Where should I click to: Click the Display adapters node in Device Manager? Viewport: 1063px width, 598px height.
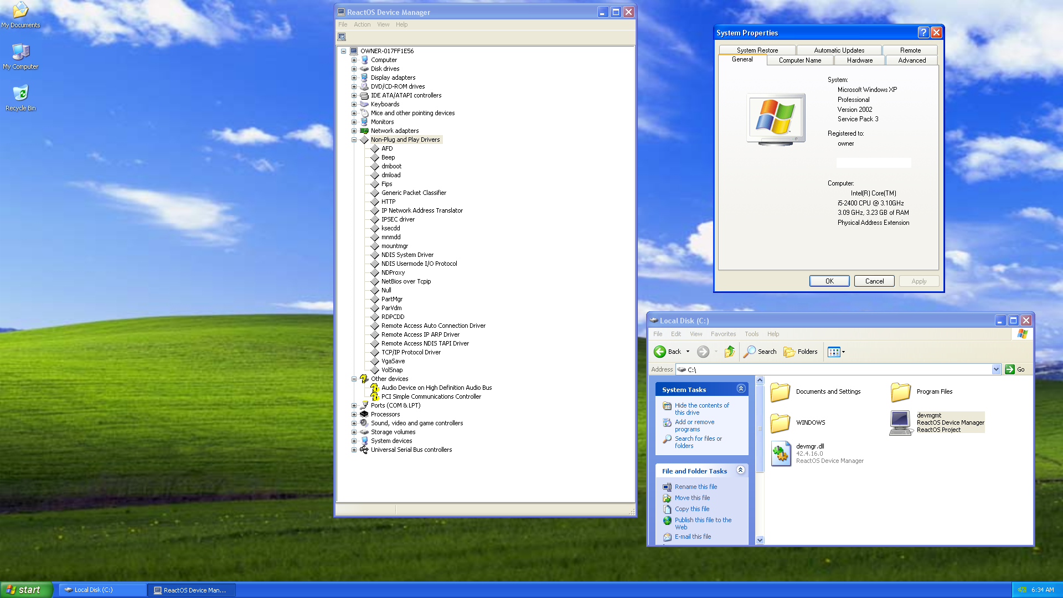click(x=393, y=78)
